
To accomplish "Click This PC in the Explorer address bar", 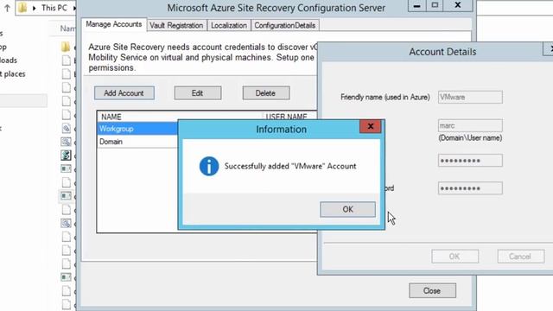I will click(x=54, y=8).
